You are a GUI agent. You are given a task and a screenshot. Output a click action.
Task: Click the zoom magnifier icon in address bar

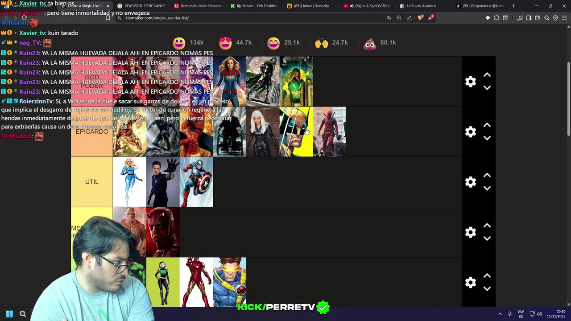coord(399,18)
